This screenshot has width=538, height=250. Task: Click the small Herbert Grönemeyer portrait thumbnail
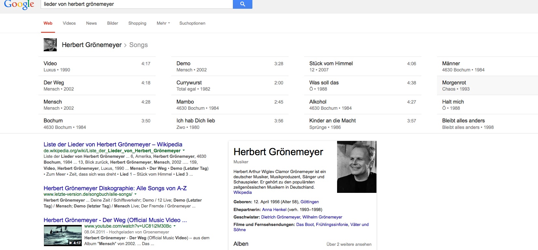pyautogui.click(x=50, y=45)
